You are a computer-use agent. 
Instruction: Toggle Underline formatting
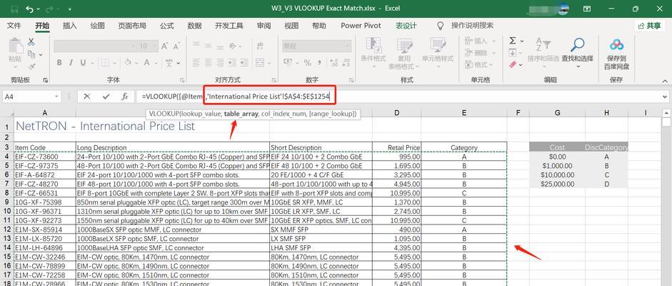tap(82, 63)
